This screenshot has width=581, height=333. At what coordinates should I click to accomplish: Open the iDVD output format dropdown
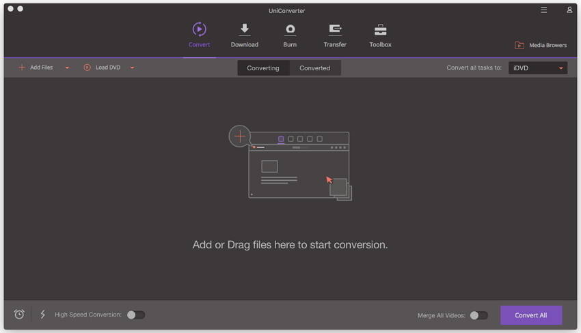(538, 68)
